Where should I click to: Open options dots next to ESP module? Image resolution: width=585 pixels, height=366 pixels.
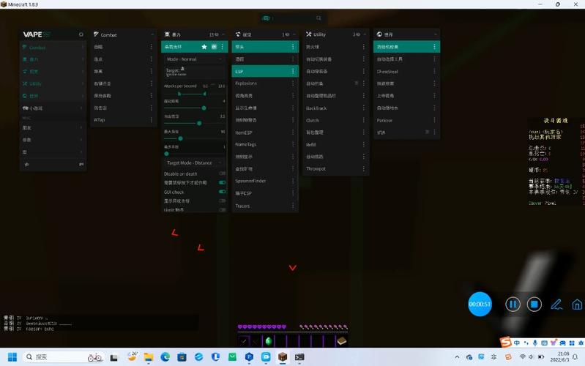click(293, 72)
